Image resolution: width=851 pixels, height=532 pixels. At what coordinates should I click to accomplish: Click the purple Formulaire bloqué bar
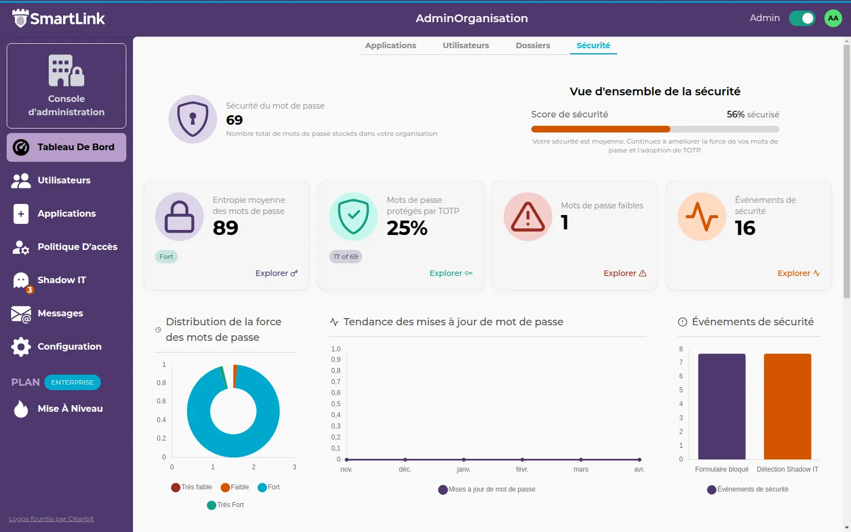click(x=722, y=407)
